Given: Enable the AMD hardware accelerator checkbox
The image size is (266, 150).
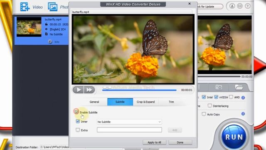Looking at the screenshot, I should pyautogui.click(x=231, y=97).
